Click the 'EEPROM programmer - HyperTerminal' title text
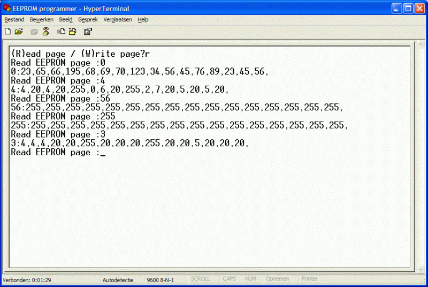This screenshot has height=287, width=428. click(71, 9)
